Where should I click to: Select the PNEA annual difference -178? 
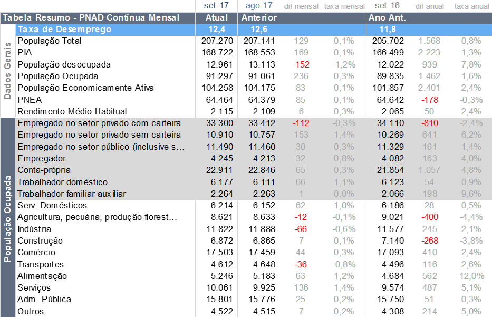pos(430,100)
